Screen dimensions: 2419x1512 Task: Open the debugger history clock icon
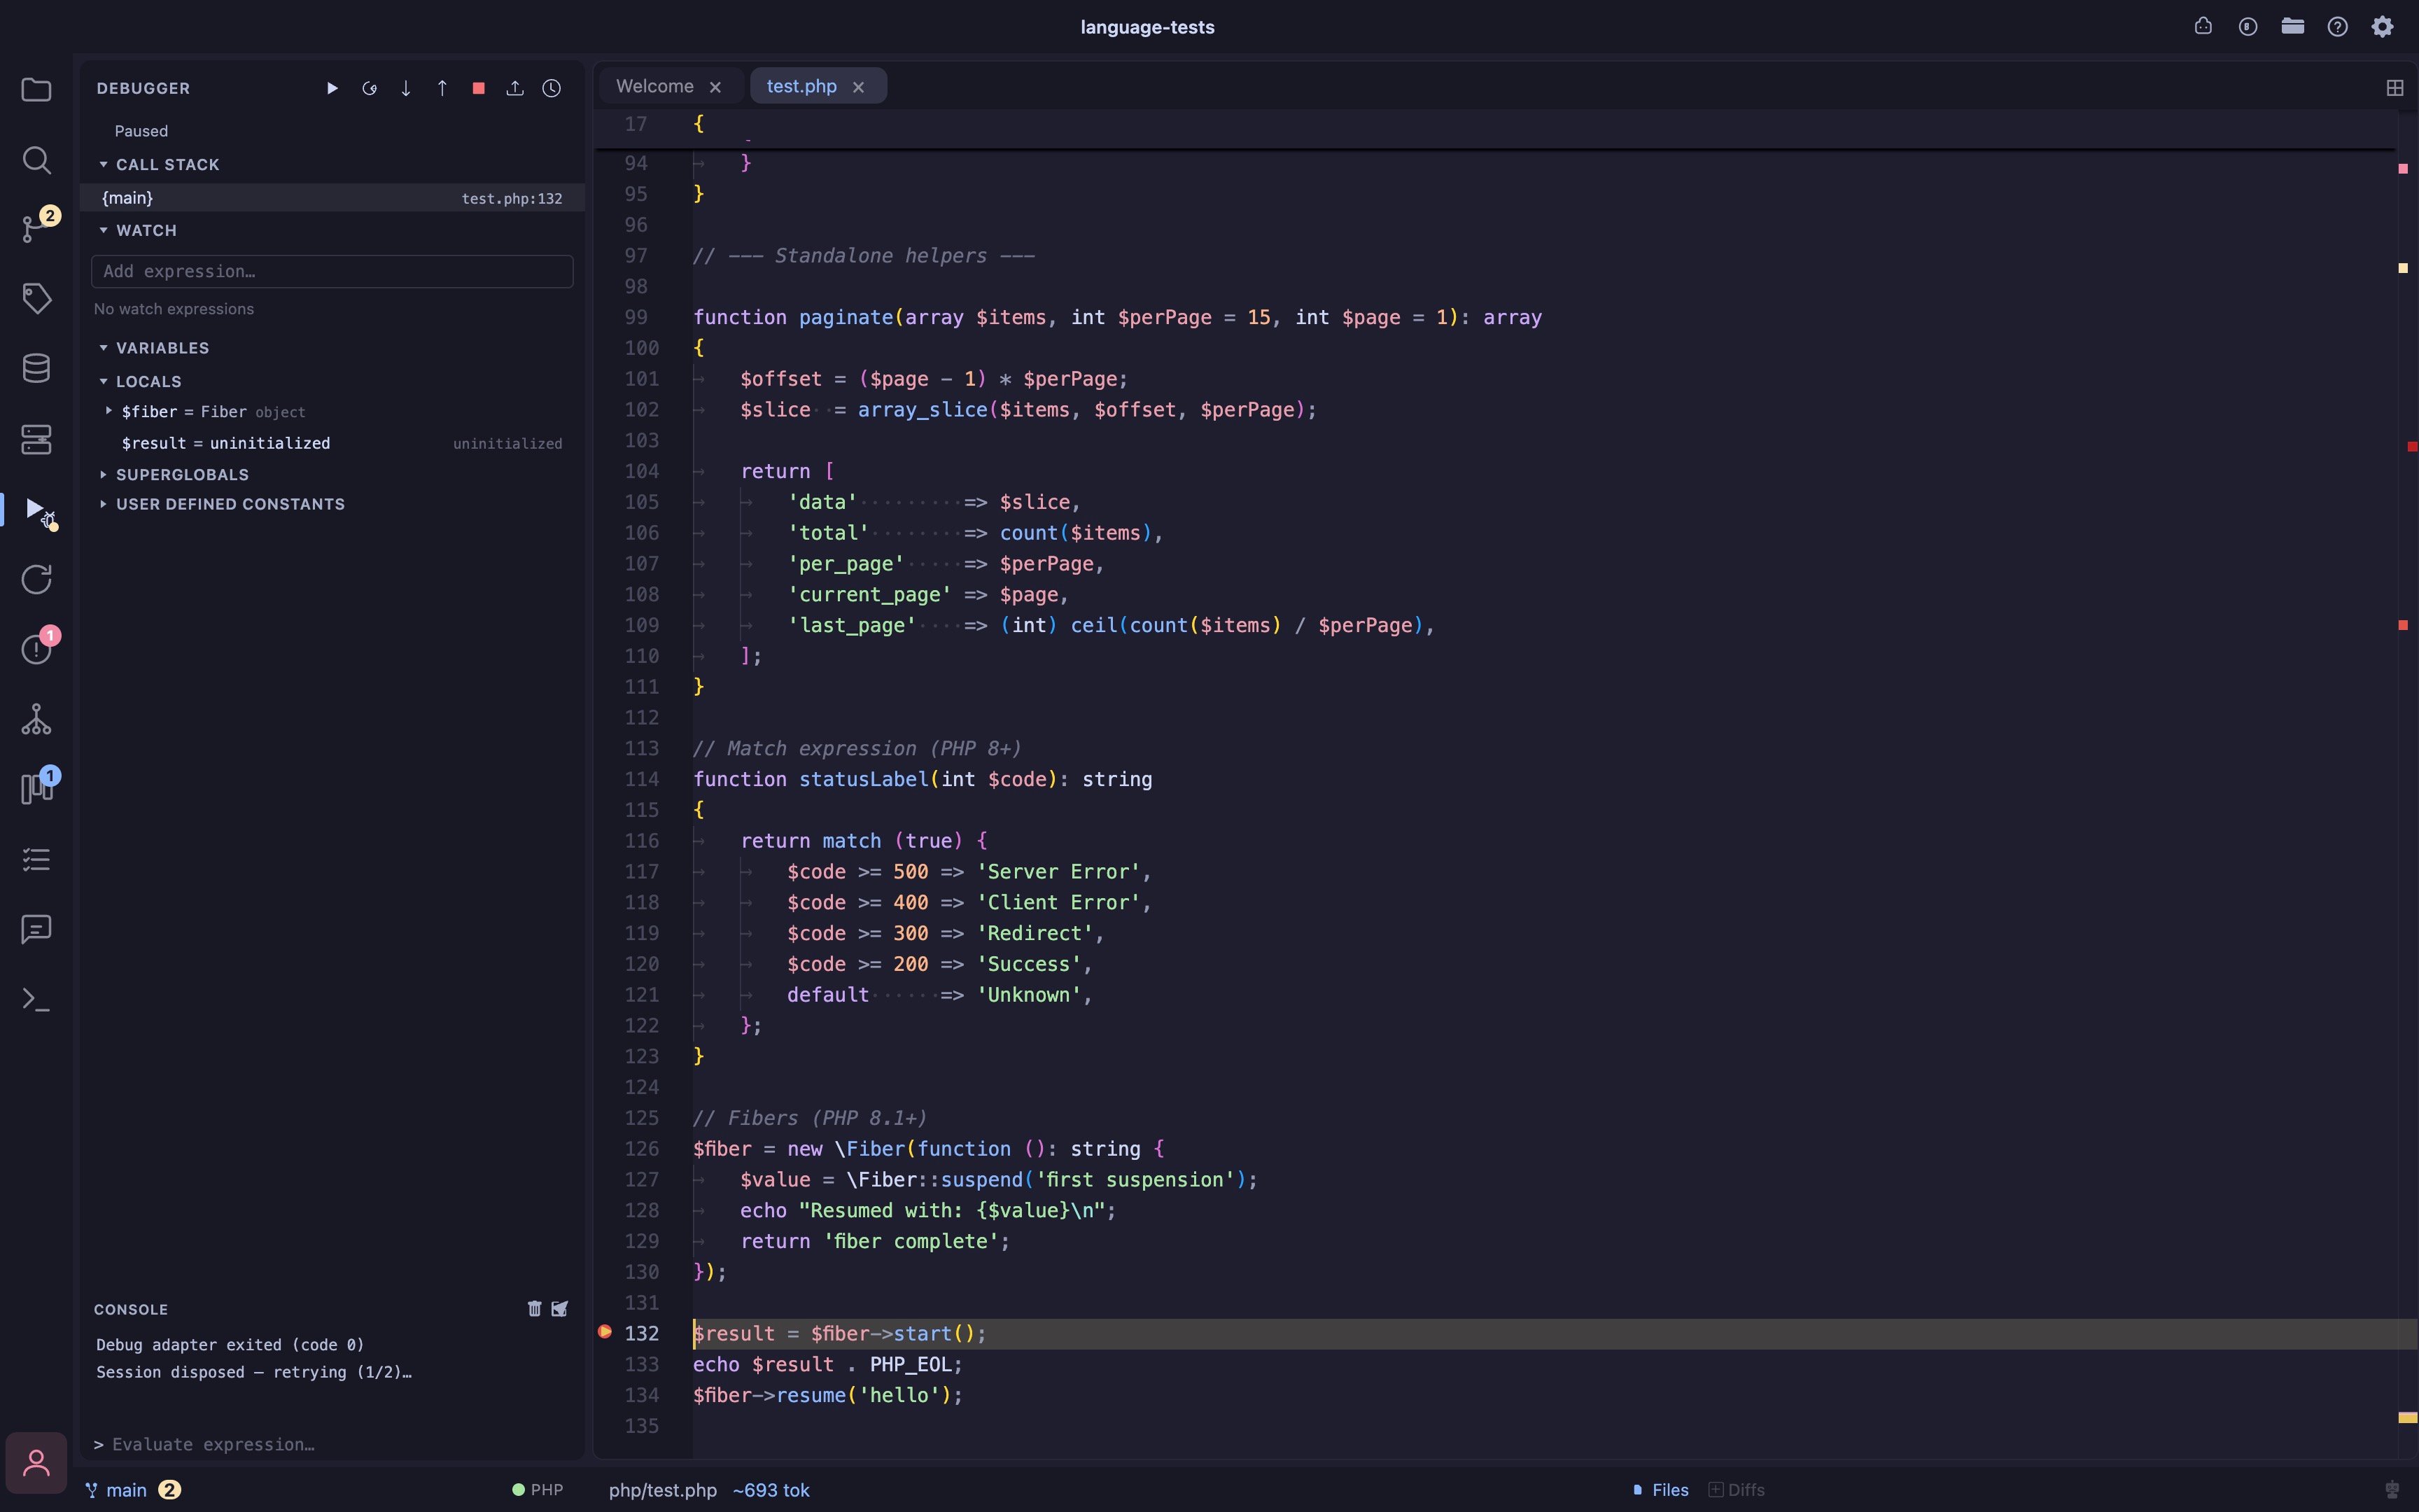coord(552,88)
